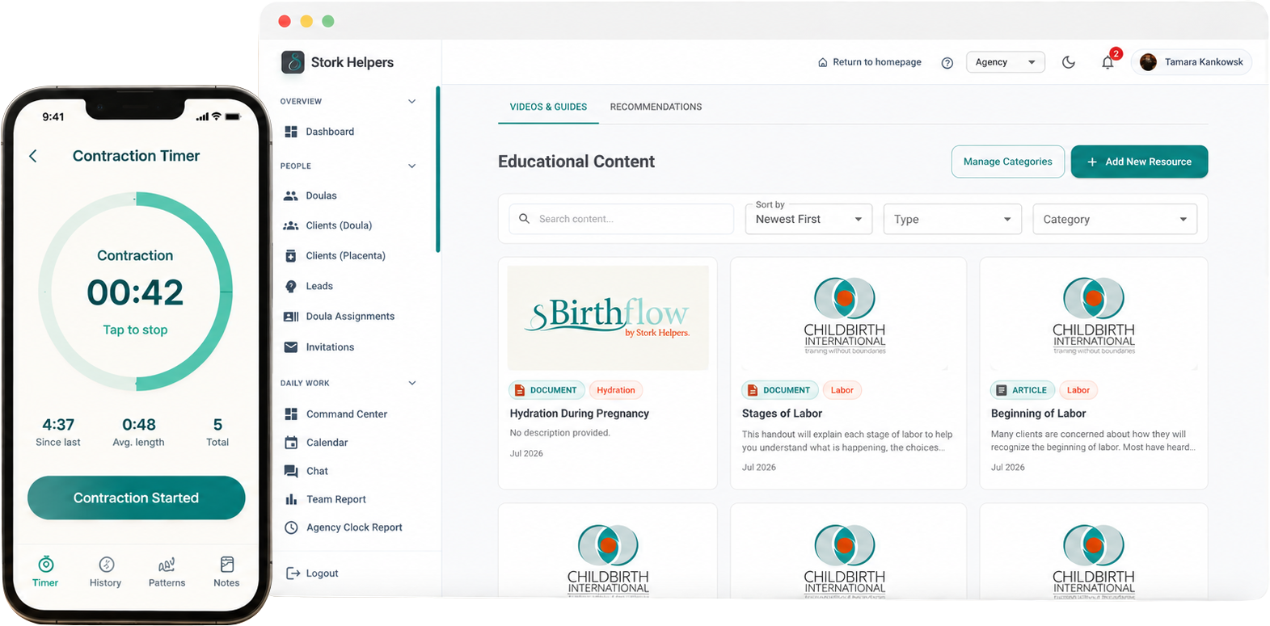Image resolution: width=1270 pixels, height=626 pixels.
Task: Collapse the DAILY WORK sidebar section
Action: 411,384
